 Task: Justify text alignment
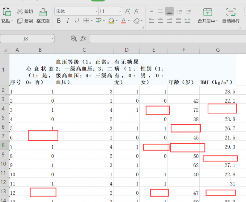[178, 21]
